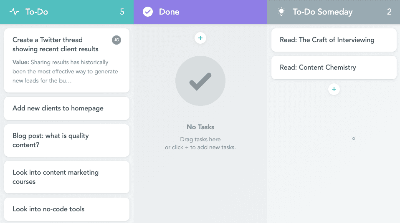Viewport: 400px width, 223px height.
Task: Click the Value description text on Twitter task
Action: click(65, 71)
